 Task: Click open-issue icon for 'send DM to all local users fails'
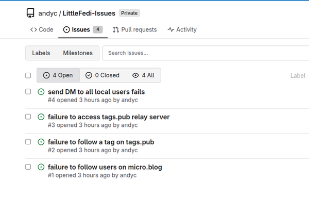[x=41, y=92]
